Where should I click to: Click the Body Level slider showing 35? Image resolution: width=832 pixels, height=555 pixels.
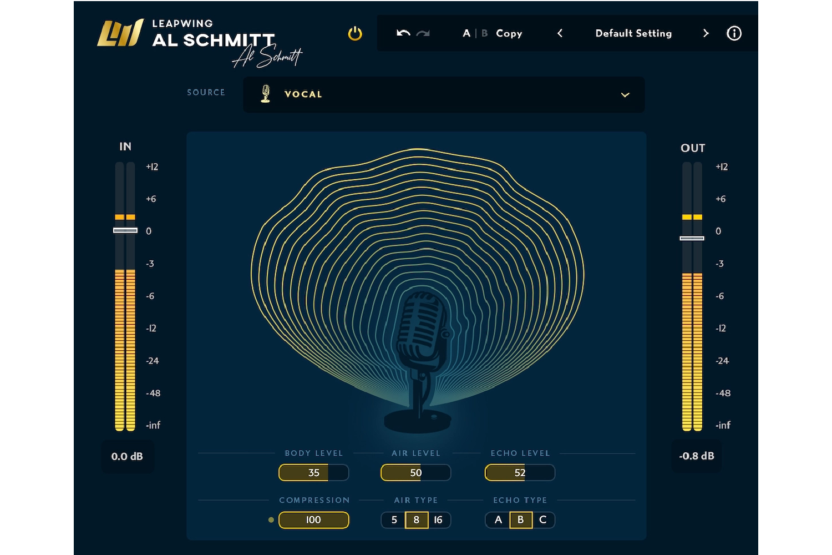click(314, 473)
